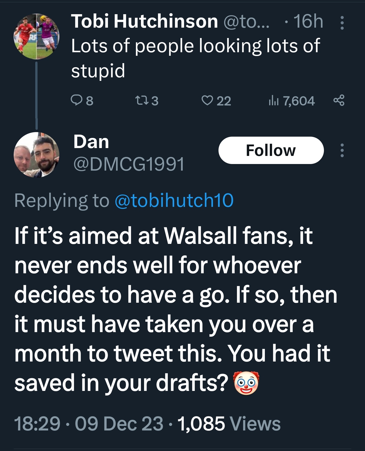Viewport: 365px width, 451px height.
Task: Open Tobi Hutchinson's display name
Action: tap(144, 21)
